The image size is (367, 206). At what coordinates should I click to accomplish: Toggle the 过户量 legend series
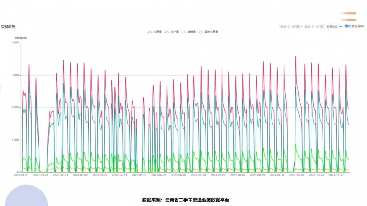[172, 32]
